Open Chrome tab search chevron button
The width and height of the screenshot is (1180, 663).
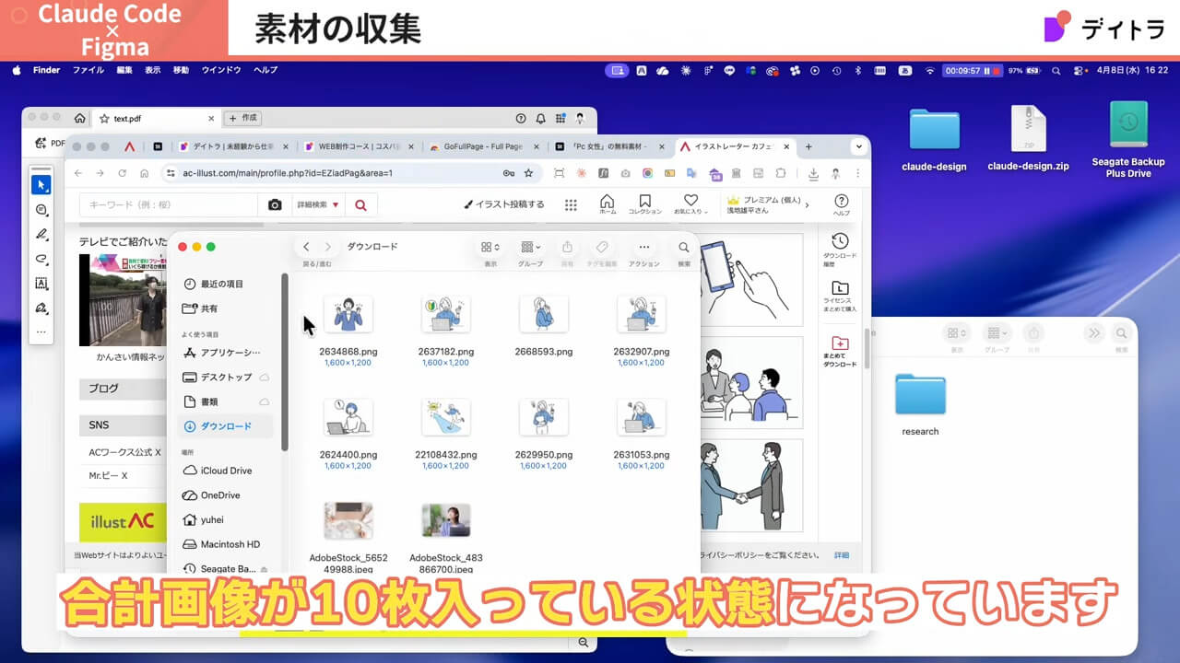click(858, 146)
